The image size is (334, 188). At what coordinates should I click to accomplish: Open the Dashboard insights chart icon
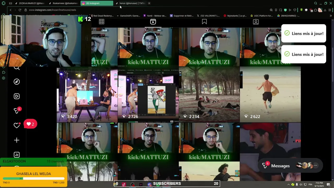click(x=17, y=155)
